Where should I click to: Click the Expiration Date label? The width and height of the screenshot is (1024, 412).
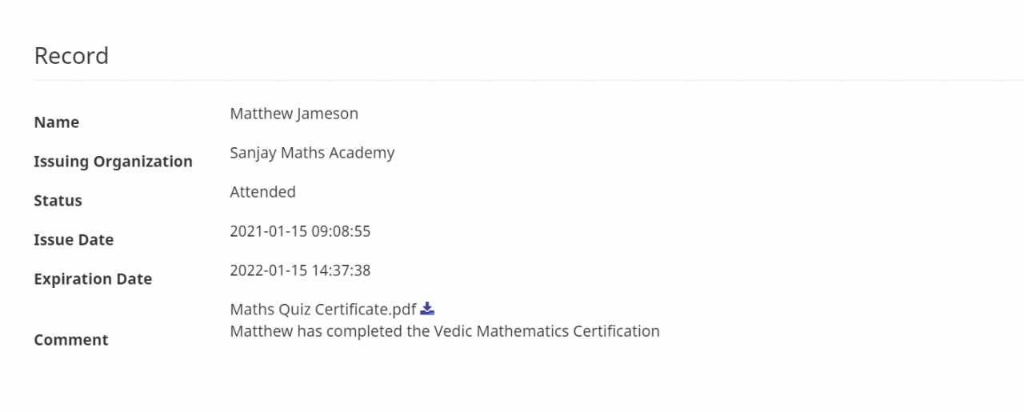pos(93,279)
